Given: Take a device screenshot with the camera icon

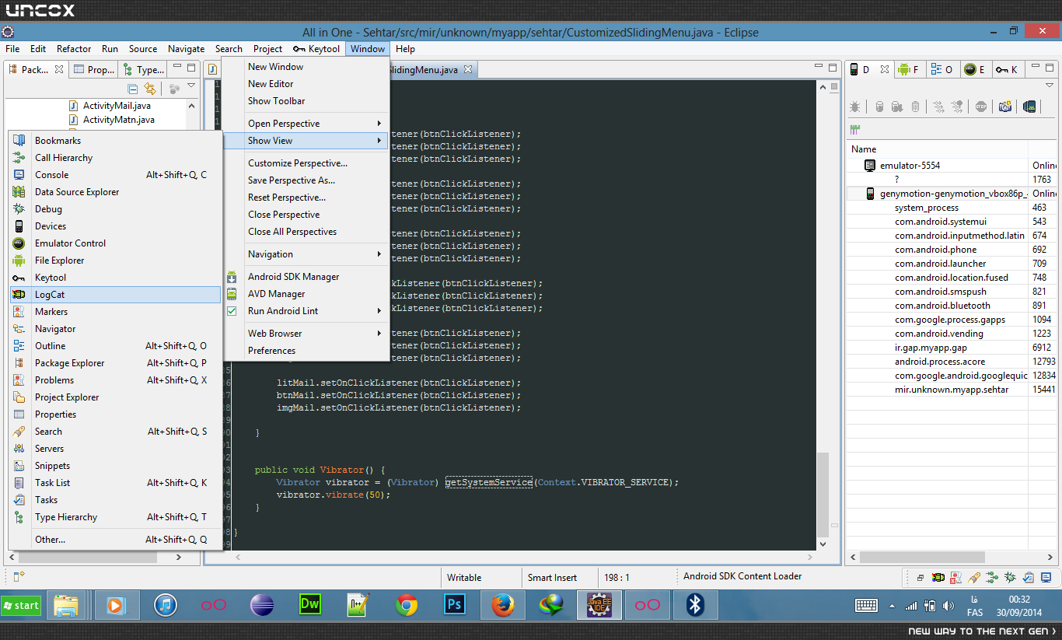Looking at the screenshot, I should point(1005,107).
